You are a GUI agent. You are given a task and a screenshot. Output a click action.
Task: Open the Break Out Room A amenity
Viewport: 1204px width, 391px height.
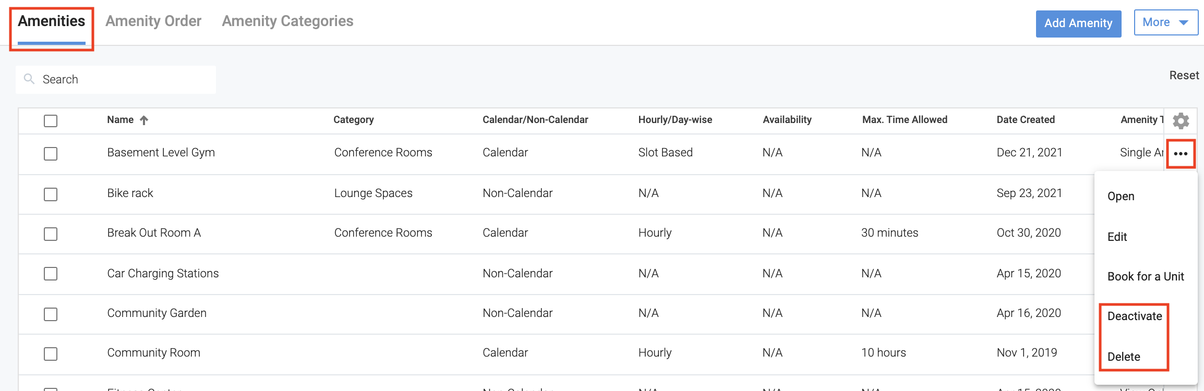(154, 233)
